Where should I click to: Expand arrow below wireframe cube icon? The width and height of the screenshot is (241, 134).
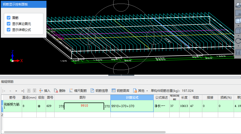coord(238,25)
